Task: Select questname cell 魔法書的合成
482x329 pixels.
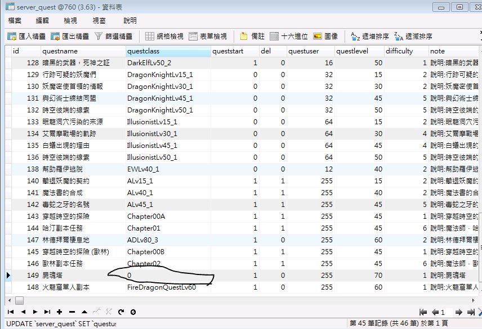Action: pos(83,193)
